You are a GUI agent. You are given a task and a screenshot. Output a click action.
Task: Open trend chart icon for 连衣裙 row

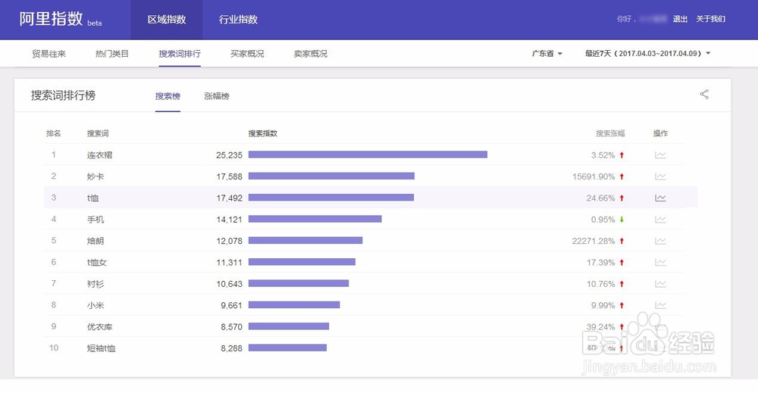660,155
